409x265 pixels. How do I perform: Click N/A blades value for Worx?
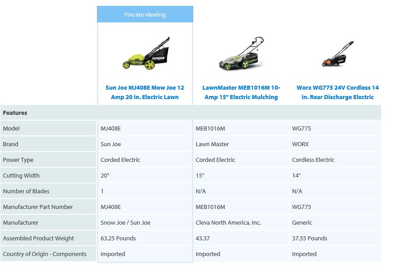coord(297,191)
